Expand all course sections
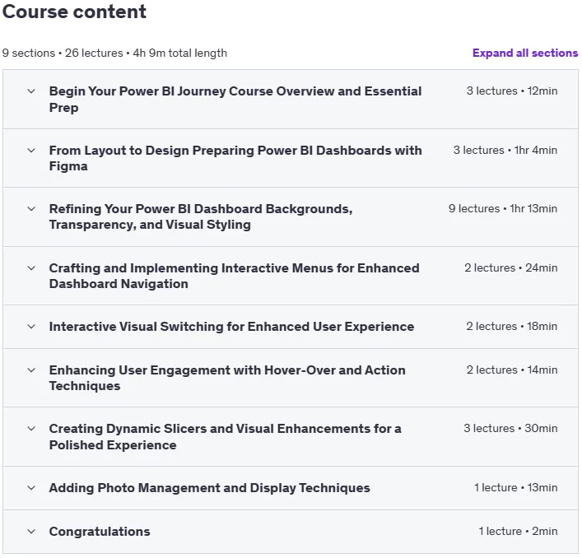This screenshot has height=558, width=582. pyautogui.click(x=525, y=53)
